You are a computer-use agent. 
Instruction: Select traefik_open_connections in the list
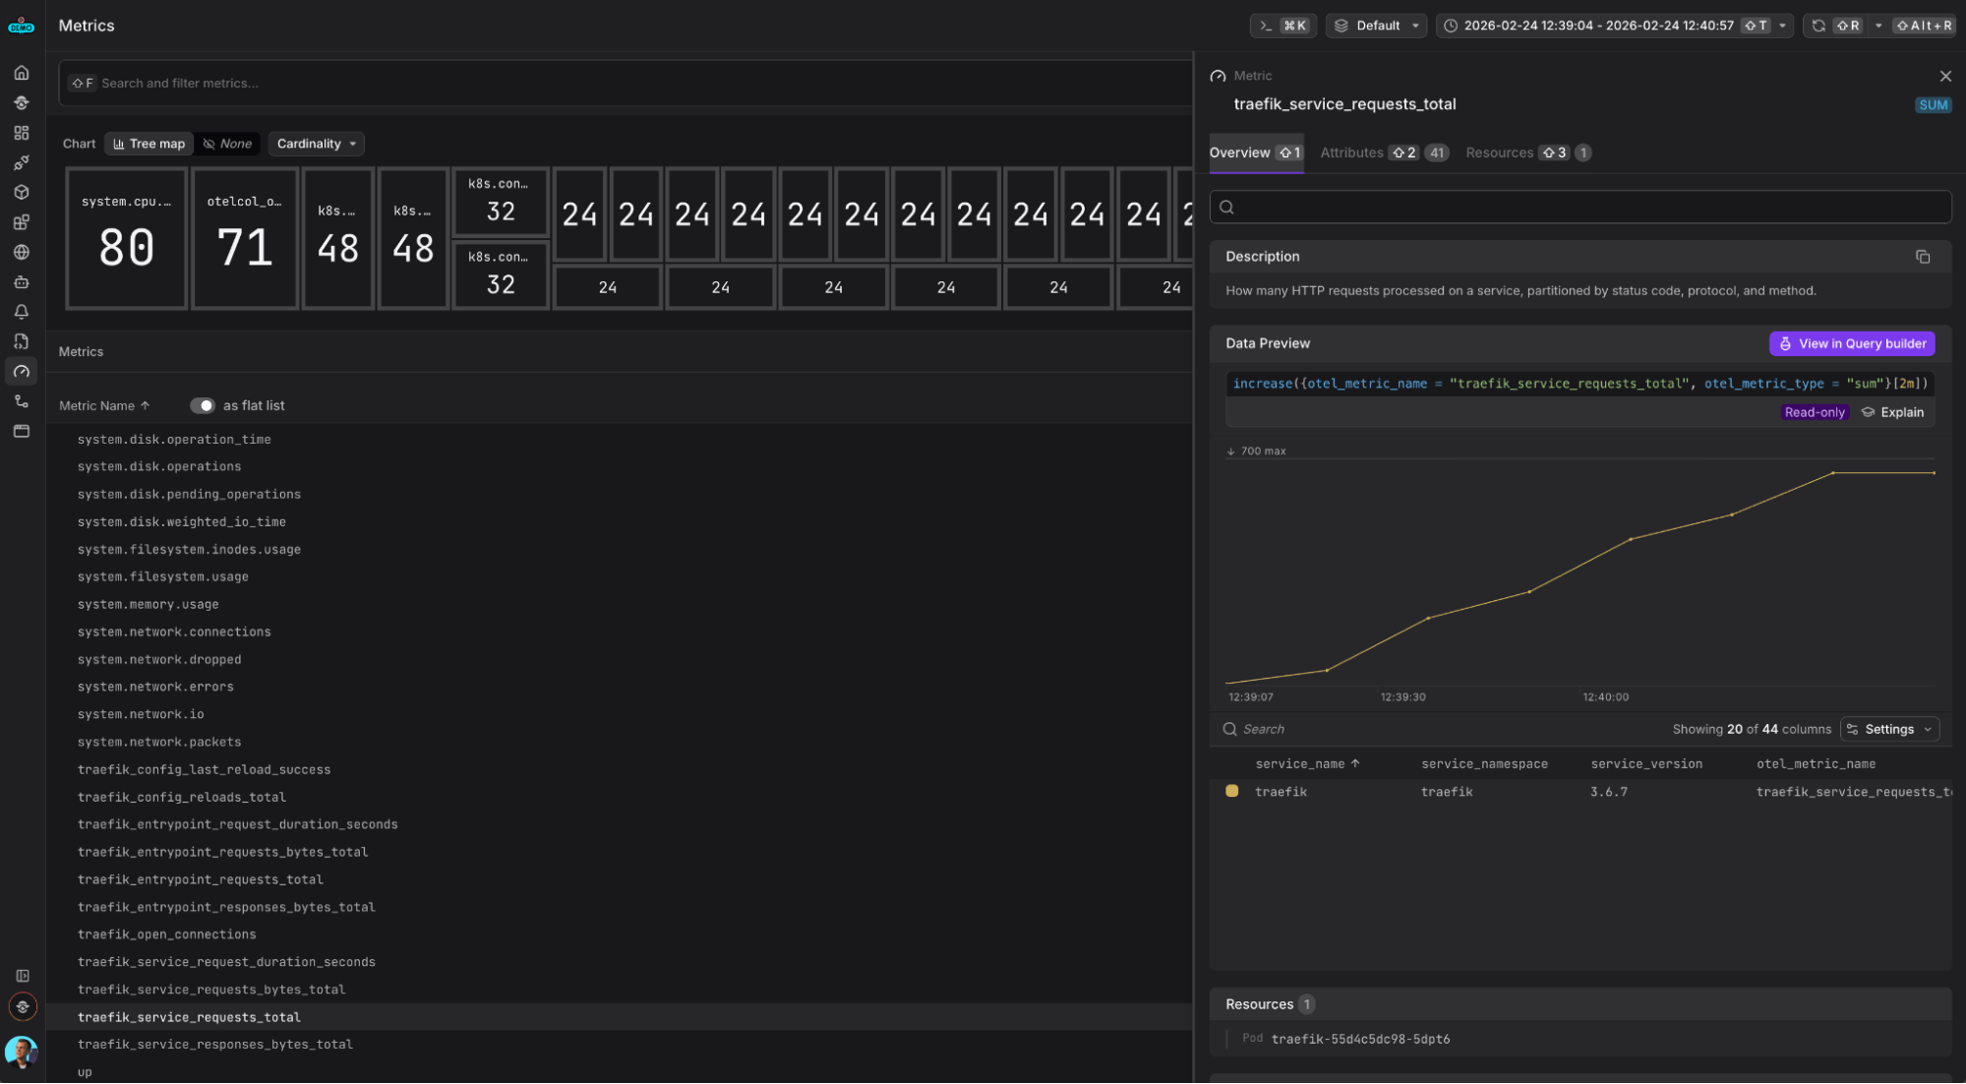[166, 934]
